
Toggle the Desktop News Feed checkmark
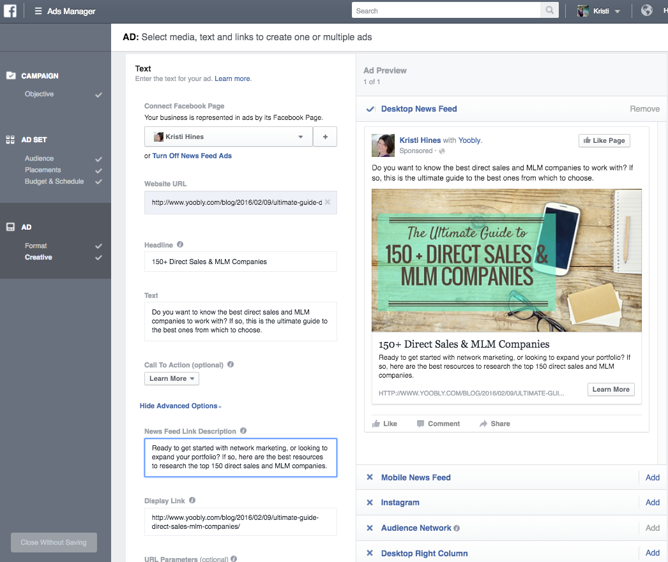coord(370,109)
